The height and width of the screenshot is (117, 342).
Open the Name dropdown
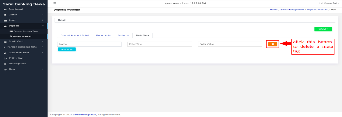coord(89,44)
